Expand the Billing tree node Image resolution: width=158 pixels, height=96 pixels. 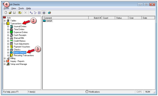click(x=5, y=58)
